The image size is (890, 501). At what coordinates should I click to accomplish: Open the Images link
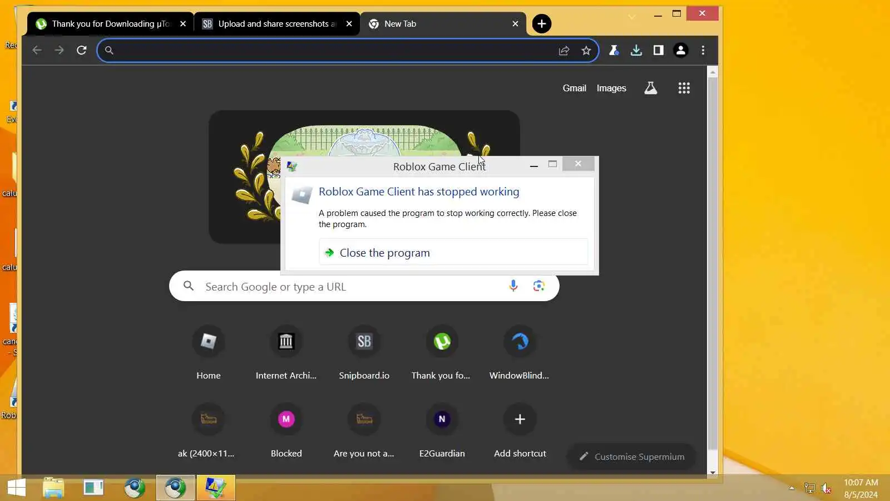[x=611, y=88]
